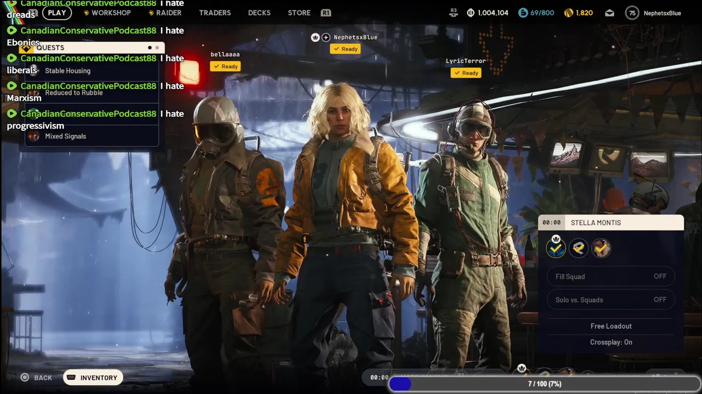This screenshot has height=394, width=702.
Task: Open the Reduced to Rubble quest
Action: point(91,92)
